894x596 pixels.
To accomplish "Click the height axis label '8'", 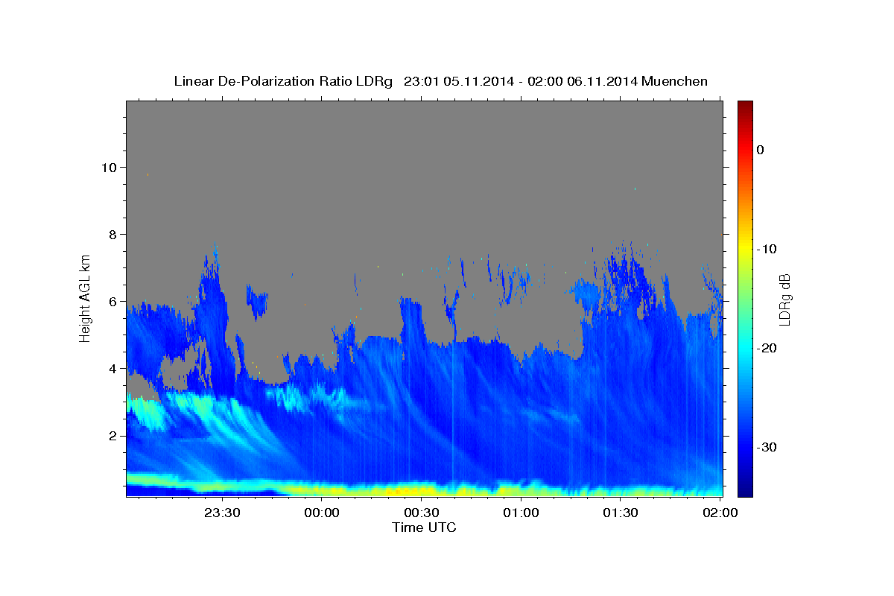I will coord(113,234).
